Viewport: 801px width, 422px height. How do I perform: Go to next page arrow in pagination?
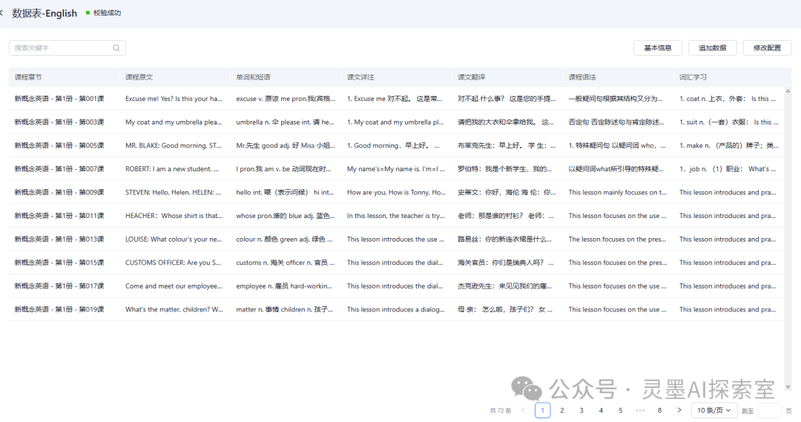679,410
